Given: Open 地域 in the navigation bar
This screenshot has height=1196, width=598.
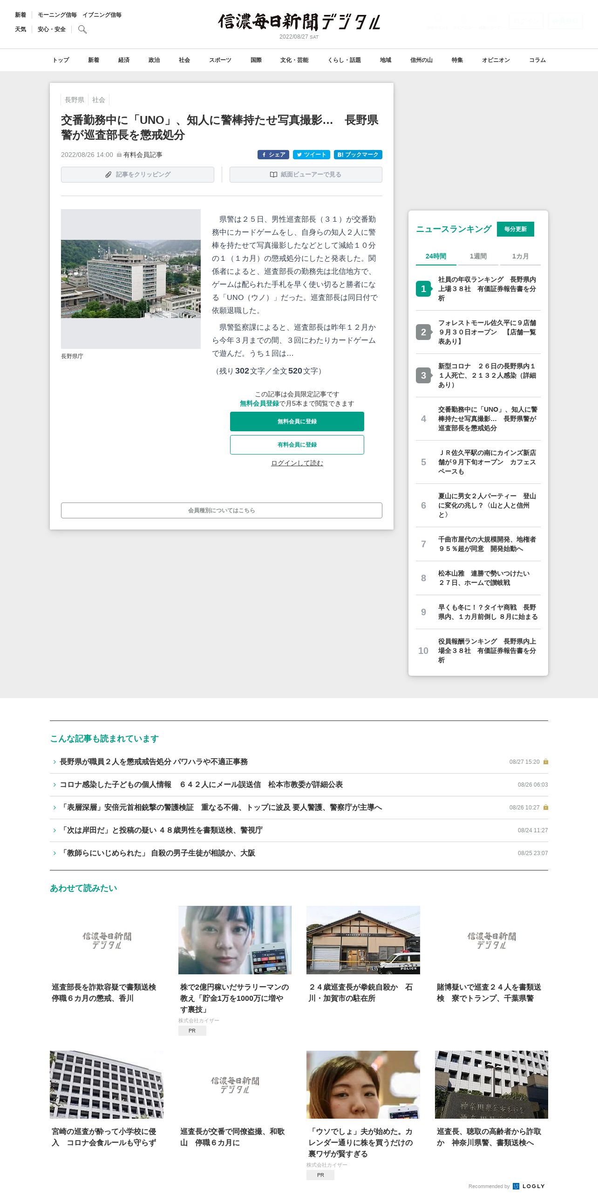Looking at the screenshot, I should pos(386,60).
